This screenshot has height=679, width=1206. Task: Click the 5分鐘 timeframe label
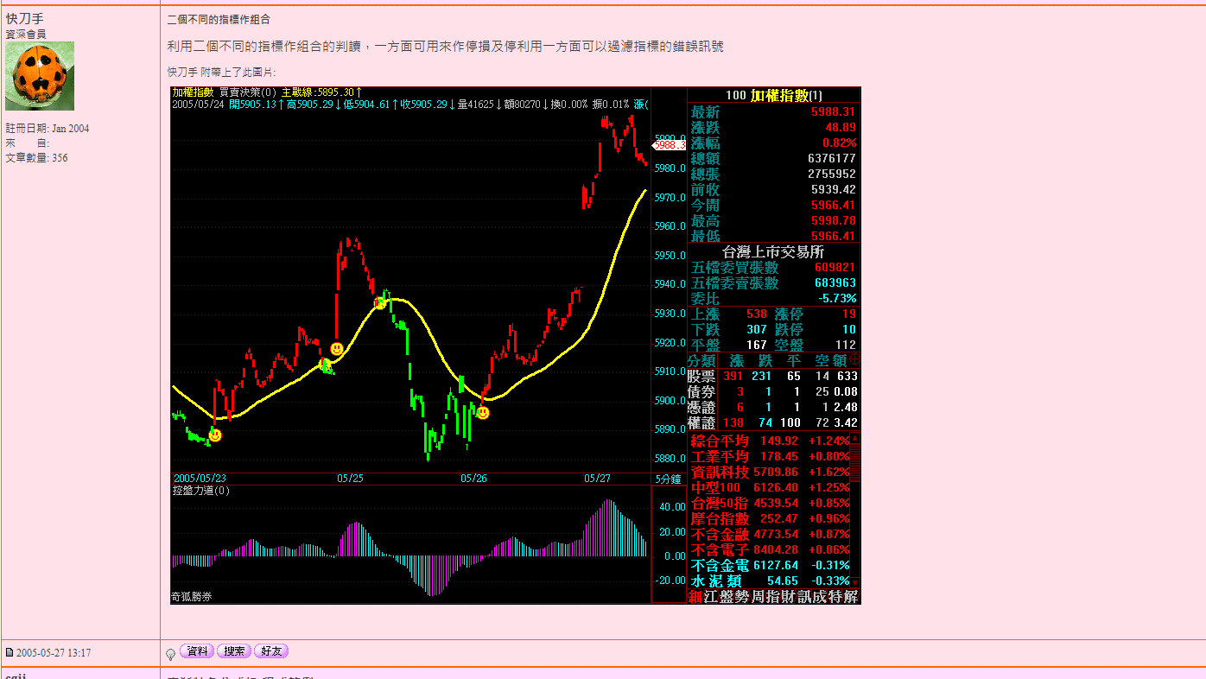(x=668, y=479)
